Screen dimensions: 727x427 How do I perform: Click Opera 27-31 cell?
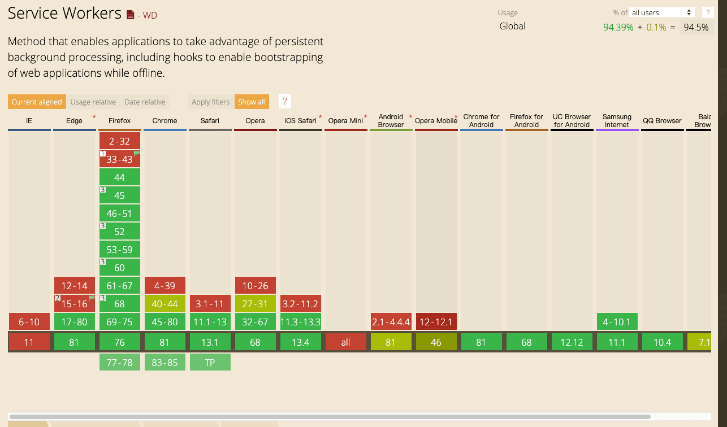pos(256,304)
